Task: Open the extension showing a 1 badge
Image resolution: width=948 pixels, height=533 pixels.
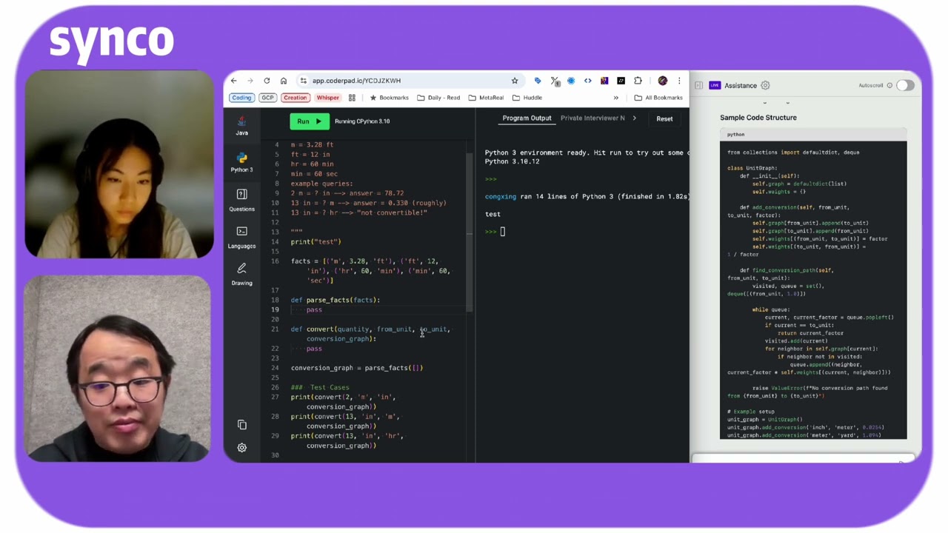Action: click(555, 81)
